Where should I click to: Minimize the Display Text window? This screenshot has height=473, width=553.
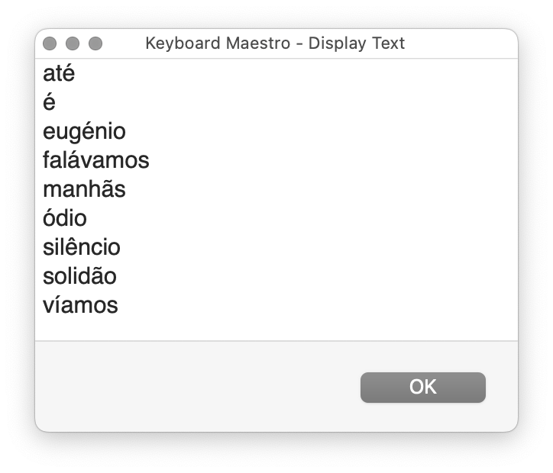(73, 43)
